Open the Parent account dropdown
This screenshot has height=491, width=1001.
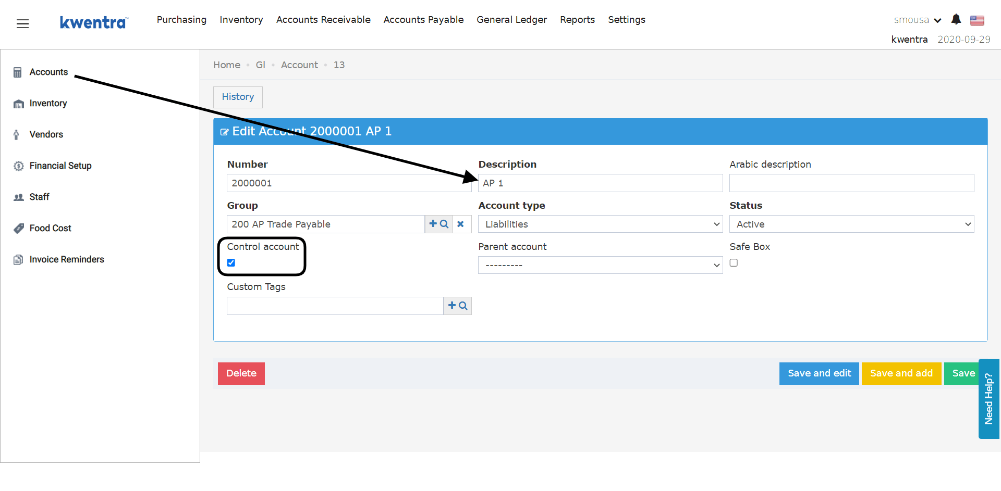[600, 265]
